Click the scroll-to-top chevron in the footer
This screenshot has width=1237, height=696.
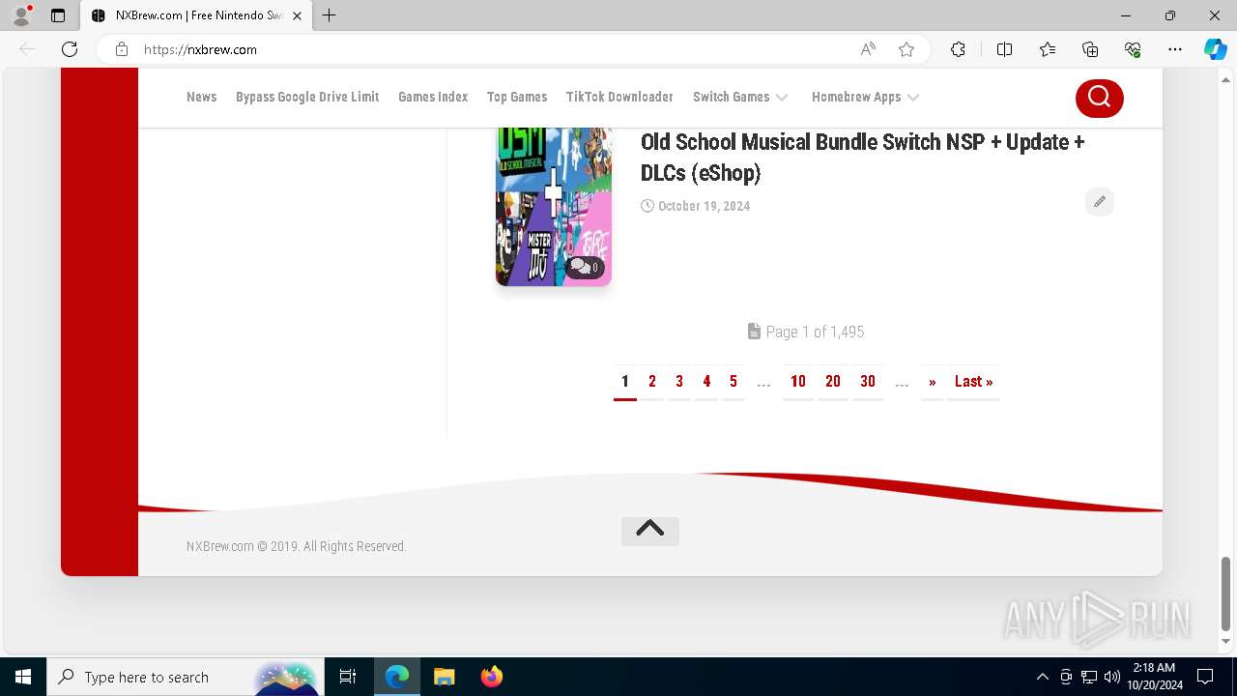point(650,530)
